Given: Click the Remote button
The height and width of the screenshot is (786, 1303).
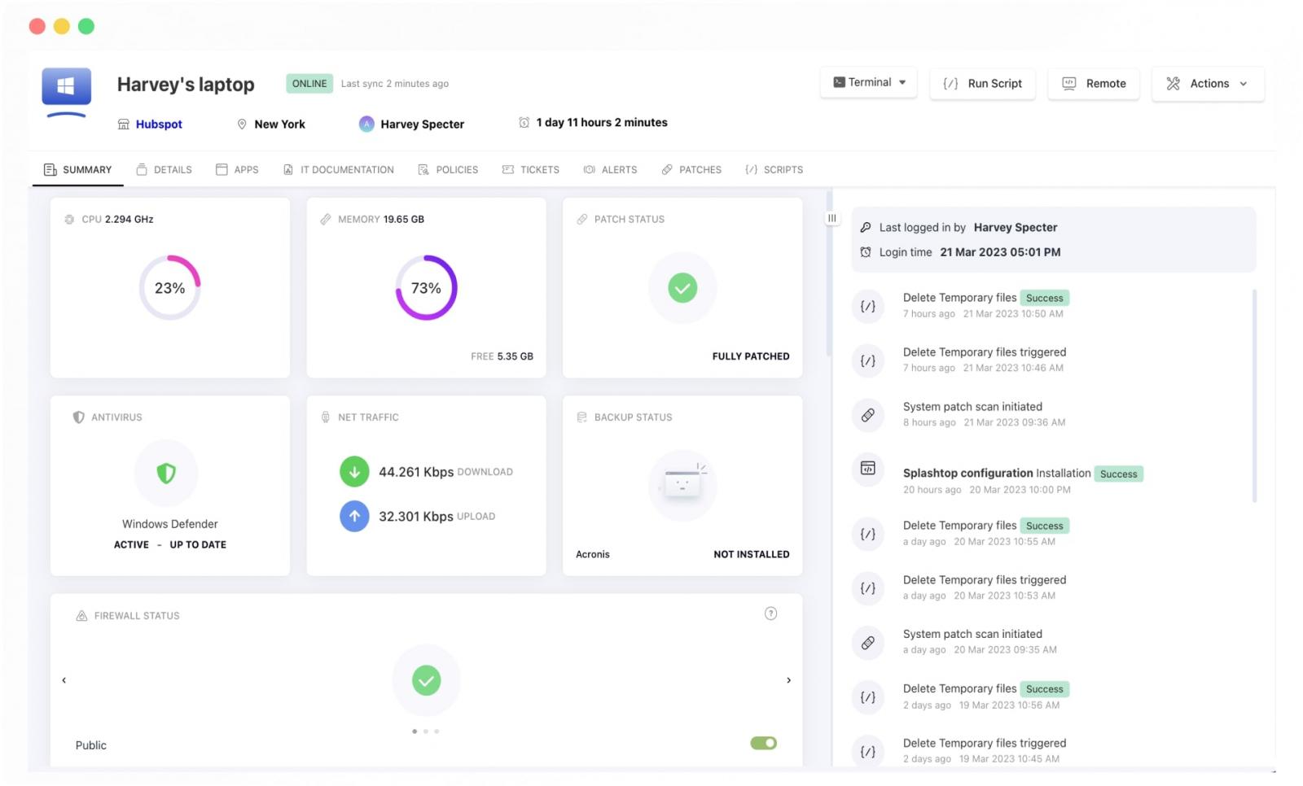Looking at the screenshot, I should coord(1094,84).
